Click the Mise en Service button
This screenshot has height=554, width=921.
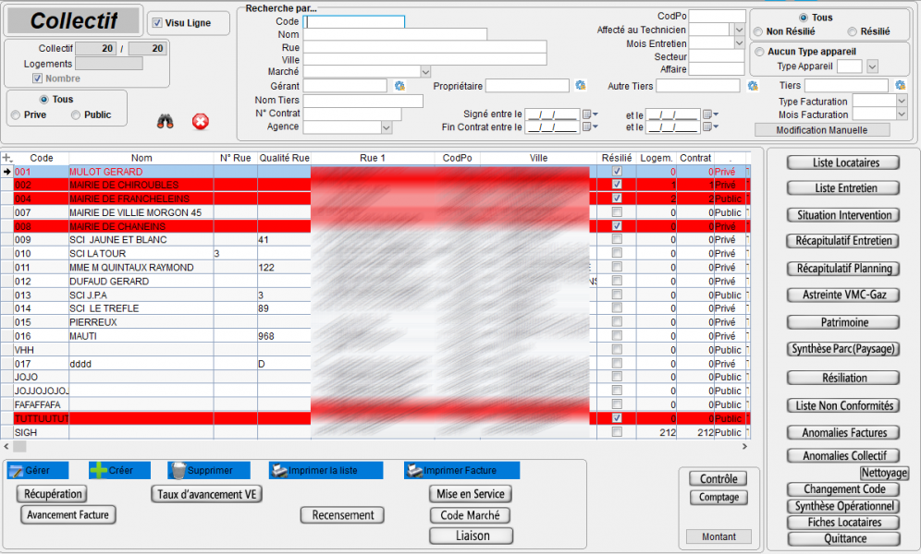tap(471, 494)
